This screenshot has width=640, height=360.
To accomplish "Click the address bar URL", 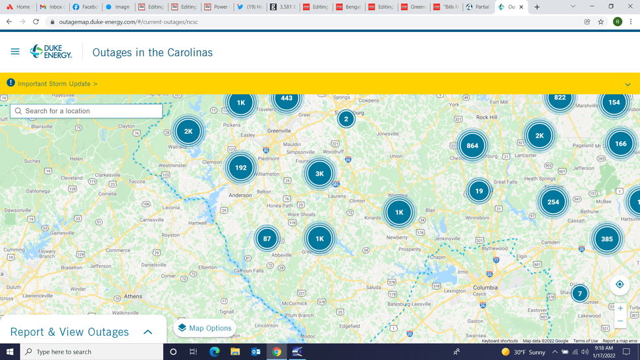I will [x=128, y=22].
